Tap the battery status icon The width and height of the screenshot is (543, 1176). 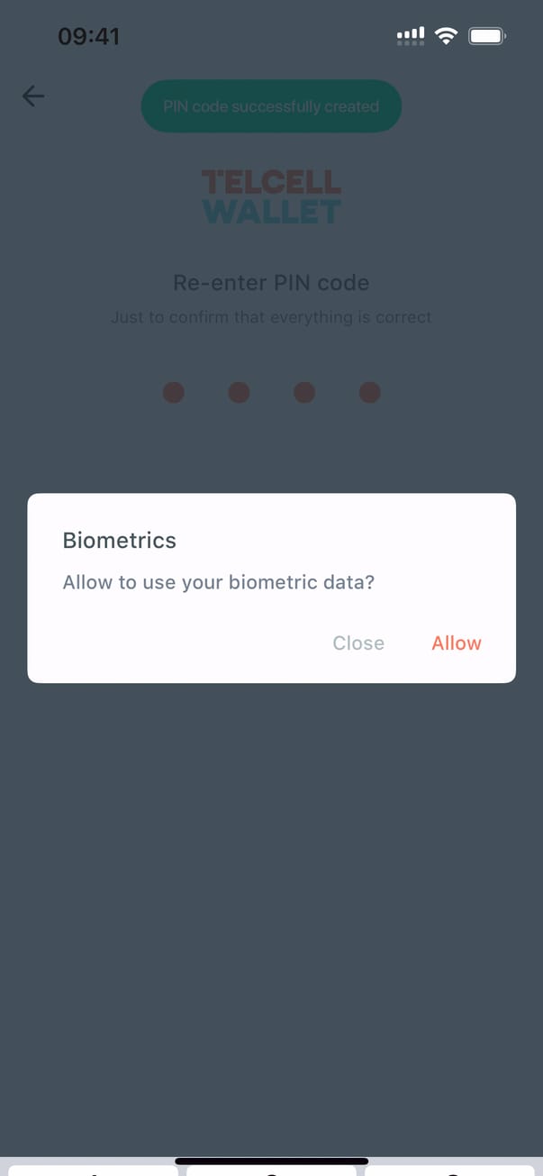click(487, 36)
